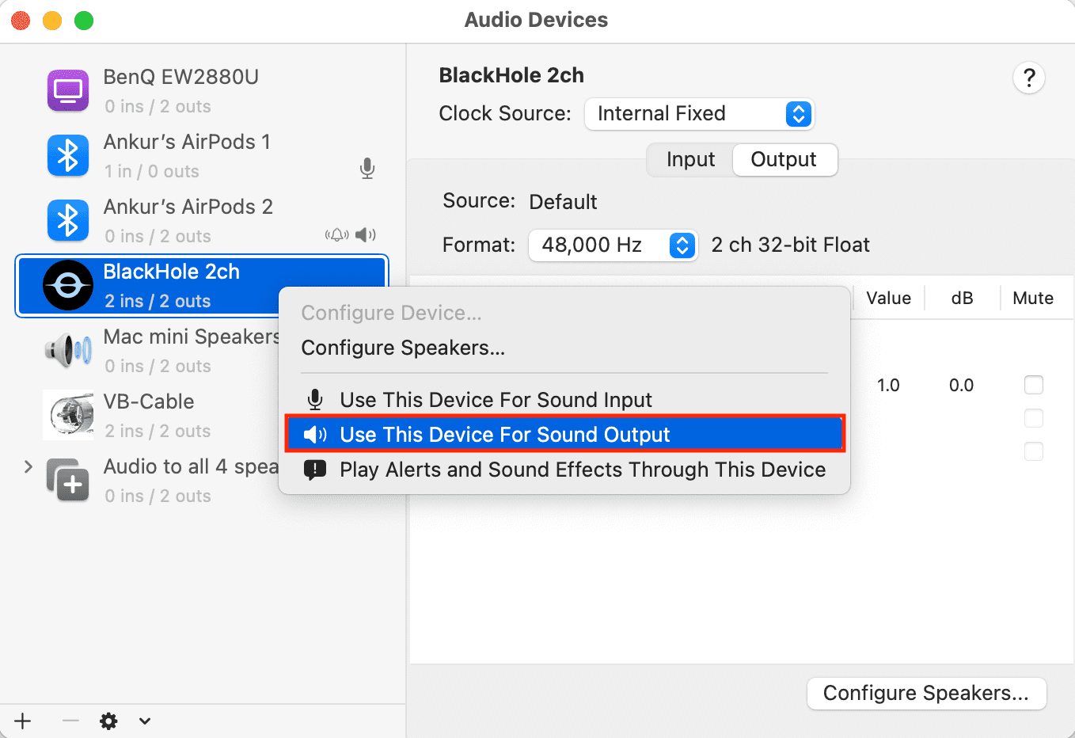
Task: Click the BlackHole 2ch heading text
Action: point(511,75)
